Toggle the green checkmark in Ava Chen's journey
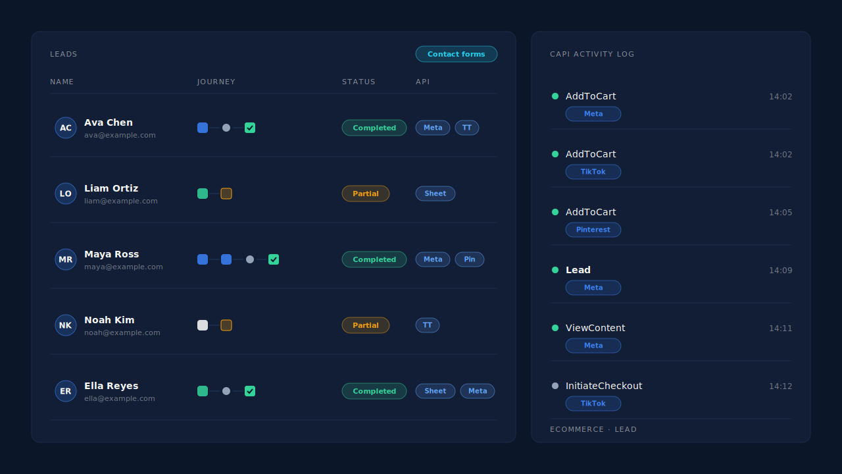 (250, 128)
